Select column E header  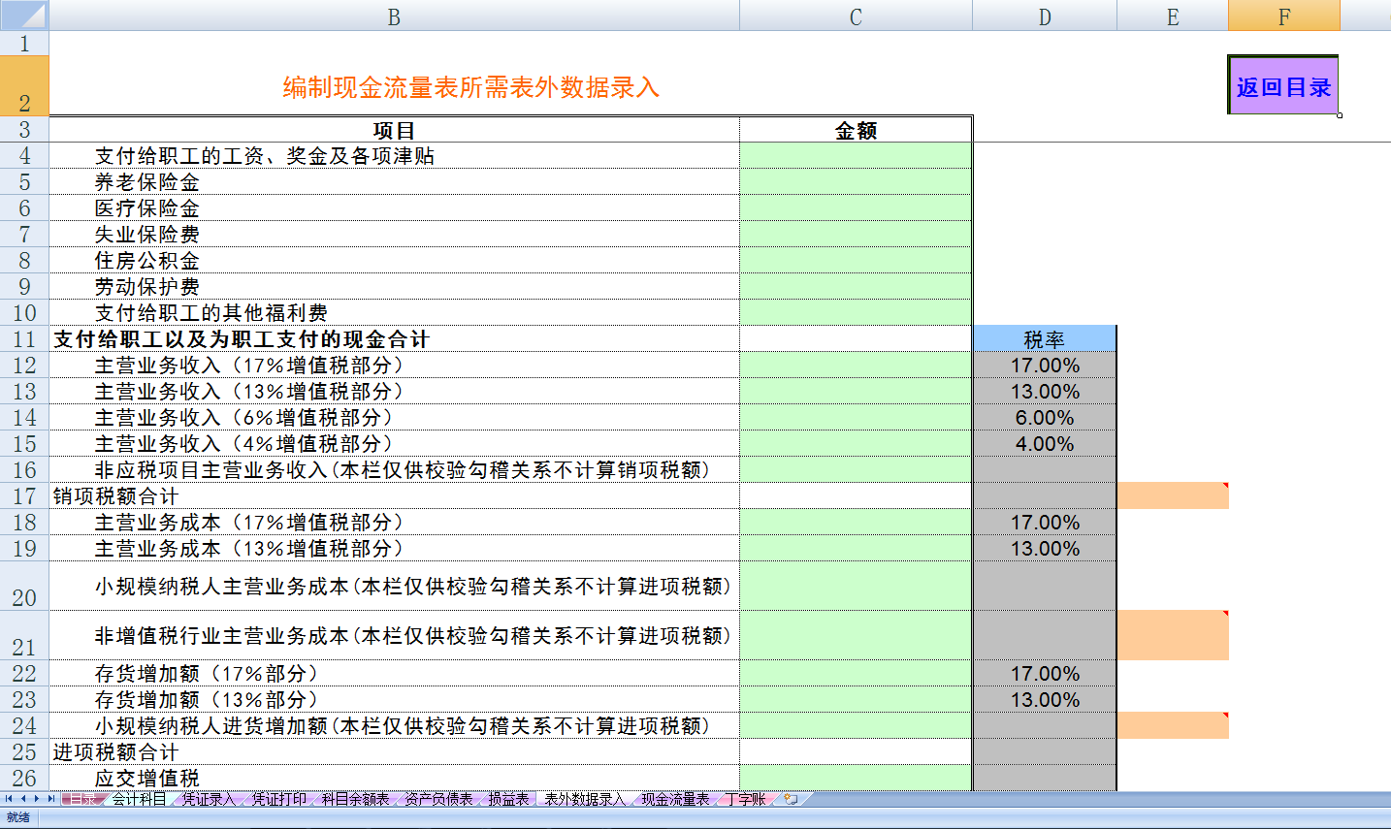[1173, 16]
